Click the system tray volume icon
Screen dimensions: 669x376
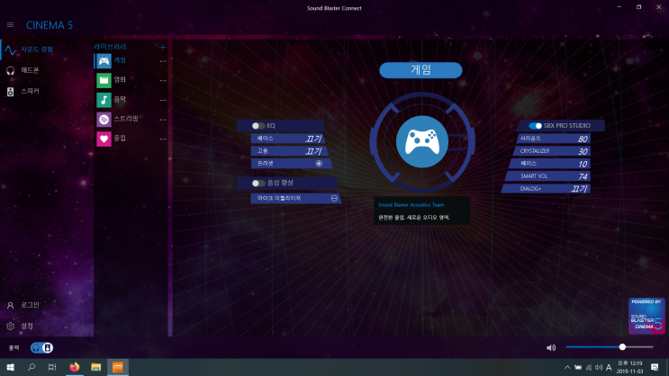[x=599, y=368]
